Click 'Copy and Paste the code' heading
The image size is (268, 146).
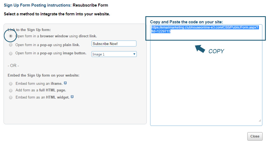coord(187,22)
